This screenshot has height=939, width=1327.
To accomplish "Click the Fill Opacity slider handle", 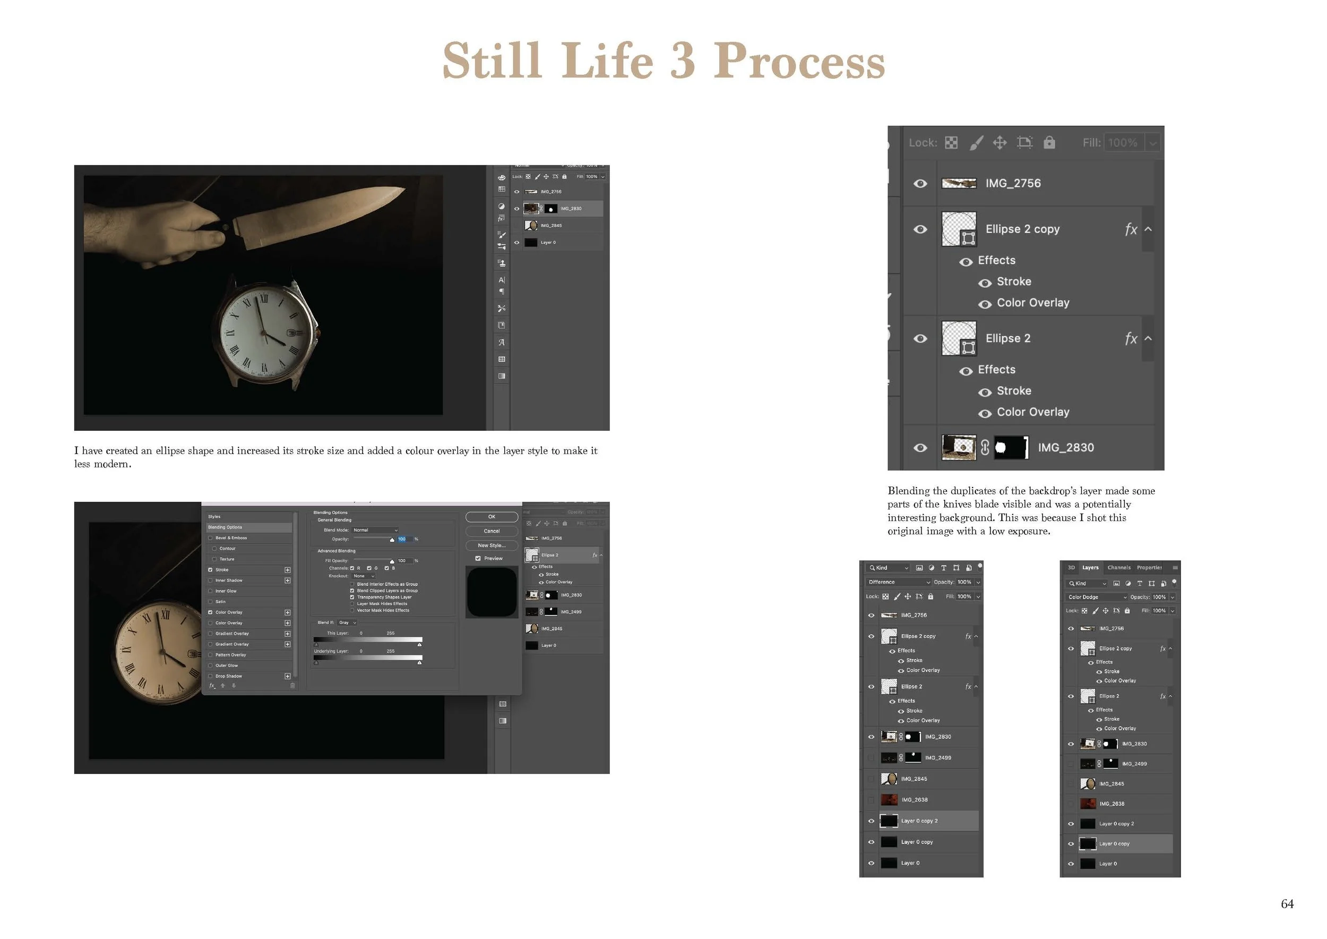I will 392,561.
